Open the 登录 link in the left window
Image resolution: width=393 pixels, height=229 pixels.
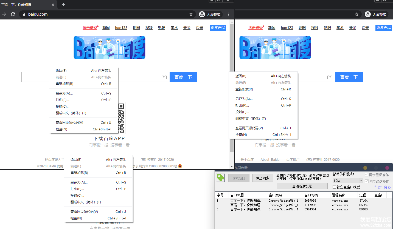187,28
